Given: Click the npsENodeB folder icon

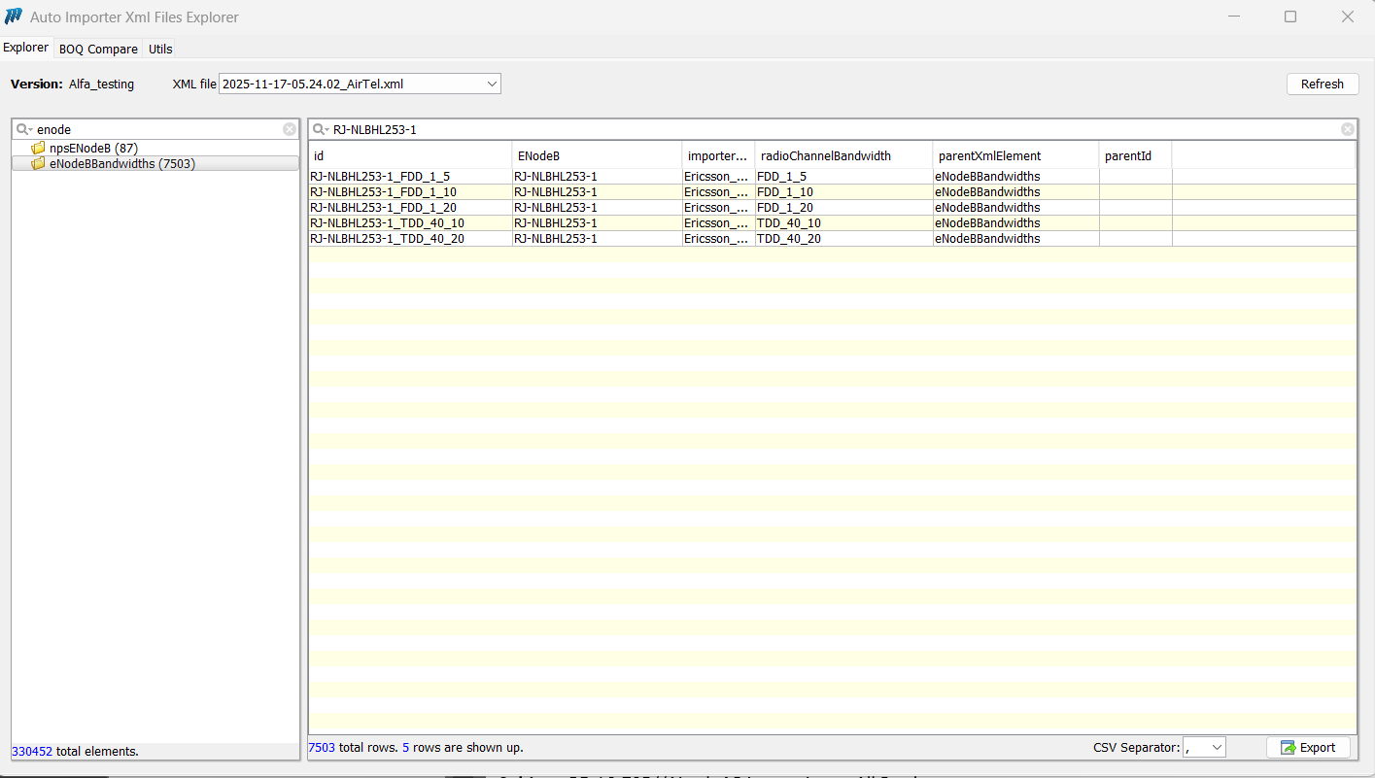Looking at the screenshot, I should click(x=39, y=149).
